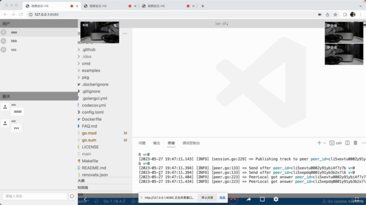Viewport: 366px width, 205px height.
Task: Select user bbb in user list
Action: tap(39, 41)
